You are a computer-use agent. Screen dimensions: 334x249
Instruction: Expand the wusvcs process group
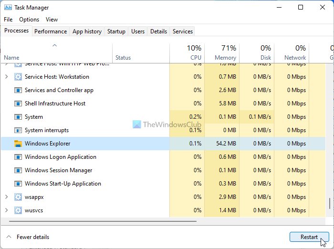click(6, 210)
